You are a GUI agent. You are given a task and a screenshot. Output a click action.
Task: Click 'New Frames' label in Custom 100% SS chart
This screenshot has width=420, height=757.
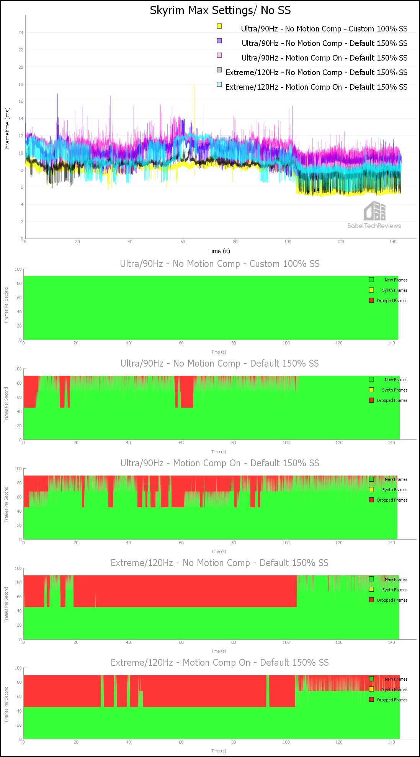click(x=396, y=280)
